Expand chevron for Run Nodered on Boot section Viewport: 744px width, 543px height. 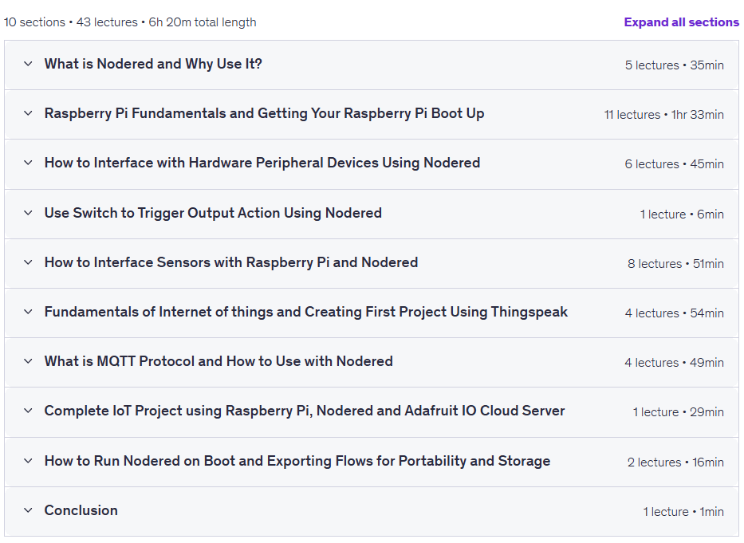[28, 460]
